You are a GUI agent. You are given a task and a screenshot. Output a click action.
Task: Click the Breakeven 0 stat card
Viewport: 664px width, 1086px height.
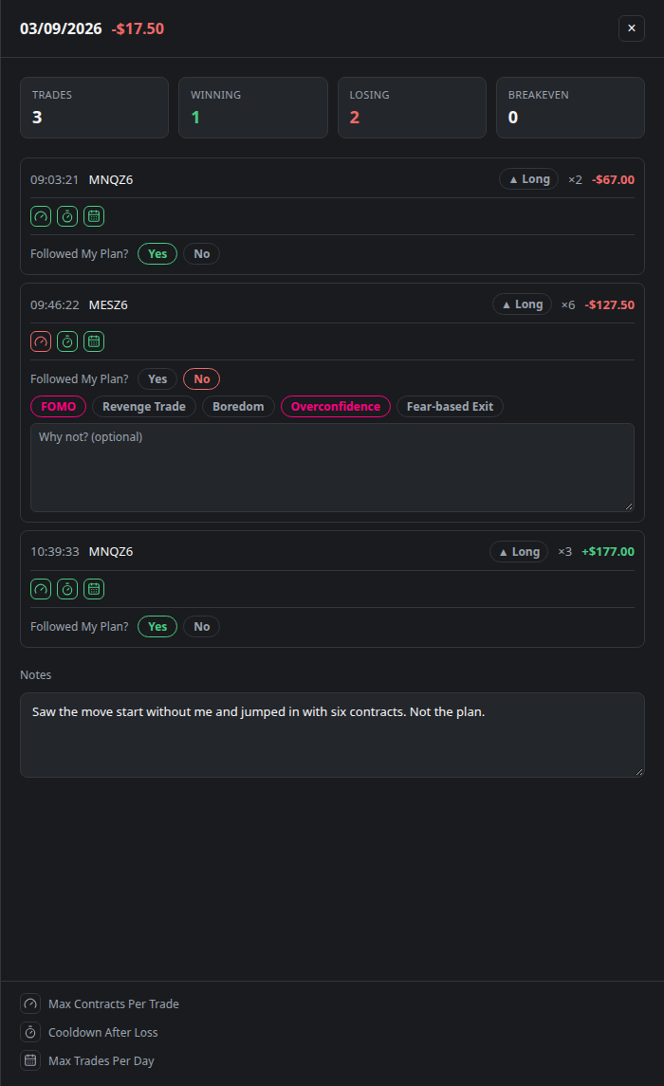coord(570,107)
